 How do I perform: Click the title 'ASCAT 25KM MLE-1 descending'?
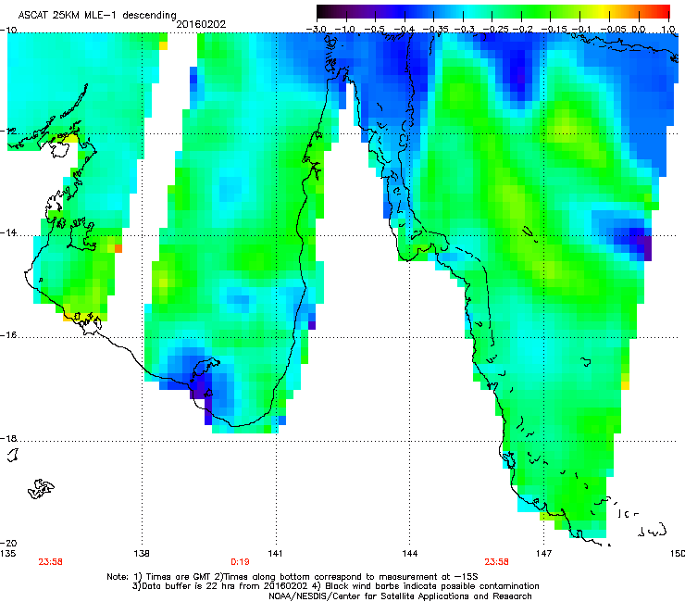[97, 16]
